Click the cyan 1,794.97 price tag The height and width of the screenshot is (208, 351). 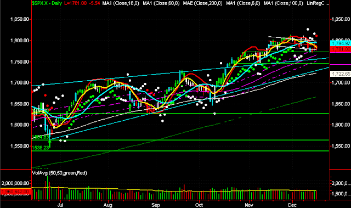click(x=341, y=43)
